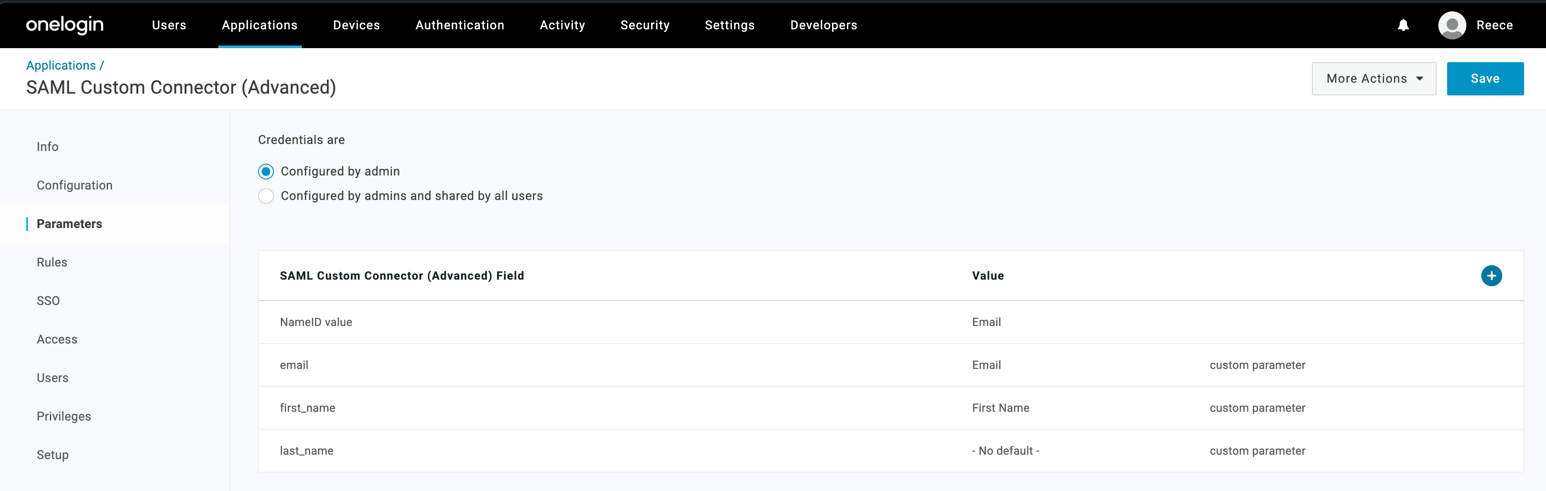Open the Activity top menu

pos(562,25)
